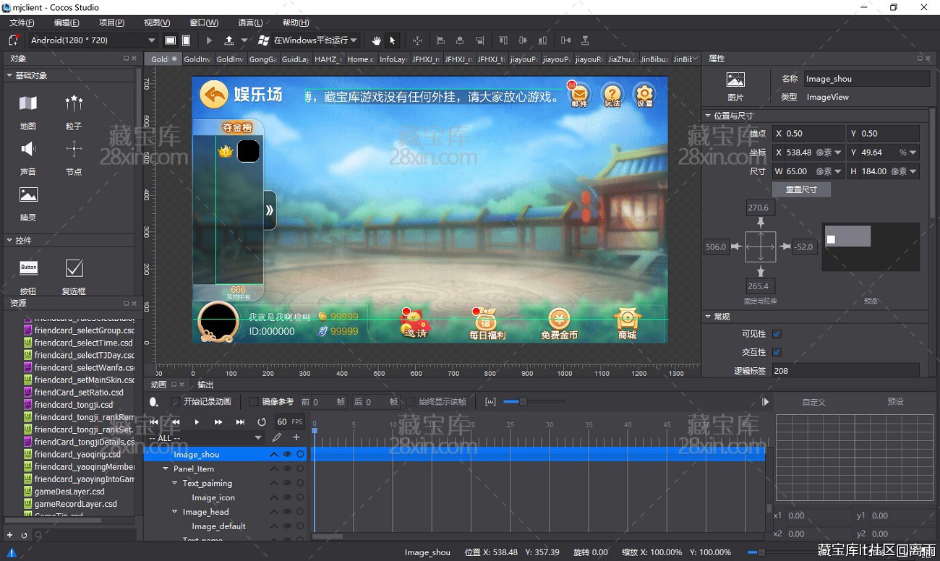Click the loop playback icon beside FPS
This screenshot has width=940, height=561.
tap(262, 421)
